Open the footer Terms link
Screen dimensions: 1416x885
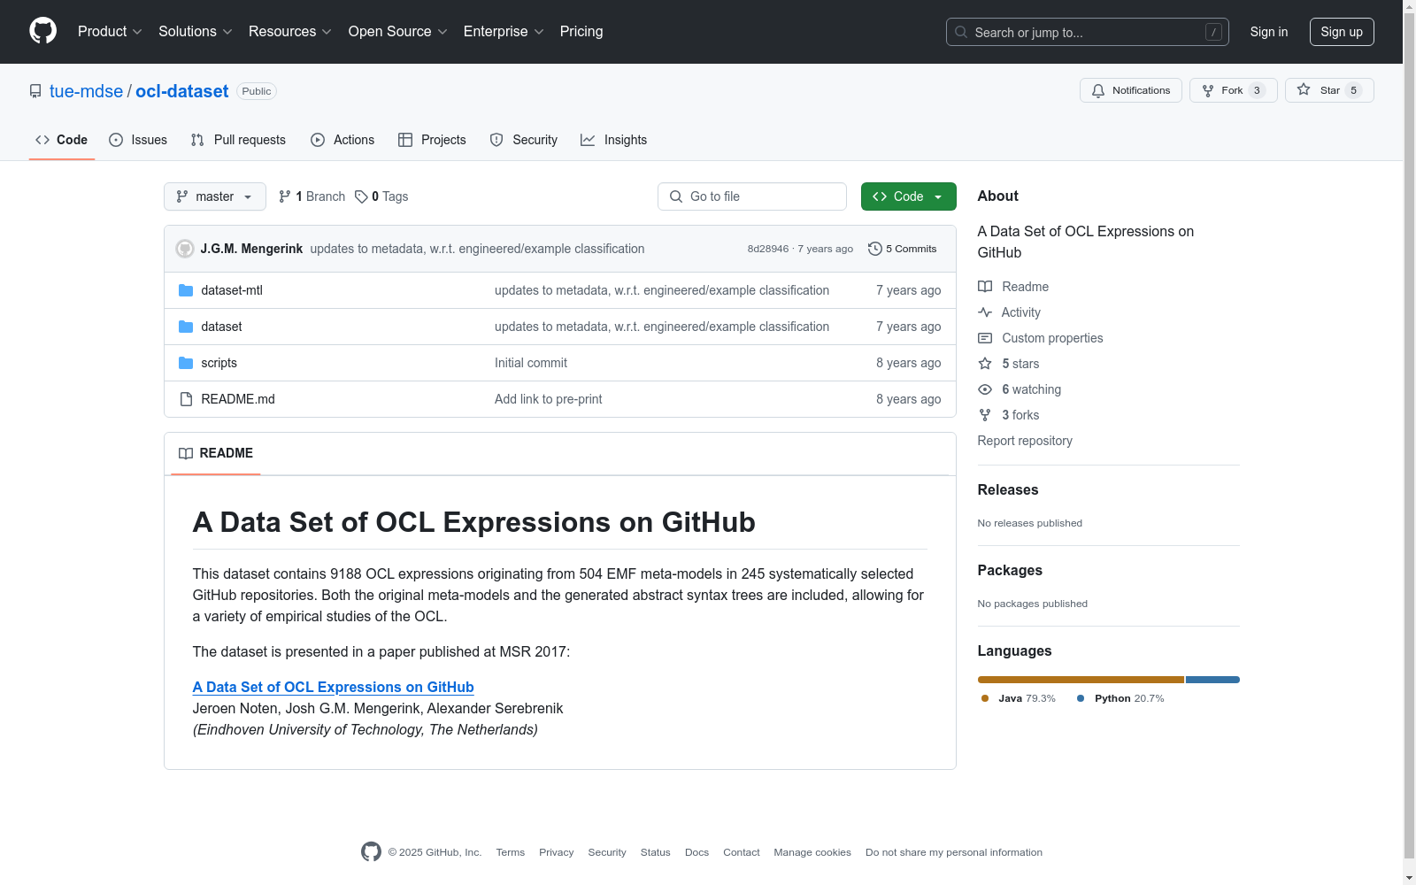pyautogui.click(x=511, y=852)
